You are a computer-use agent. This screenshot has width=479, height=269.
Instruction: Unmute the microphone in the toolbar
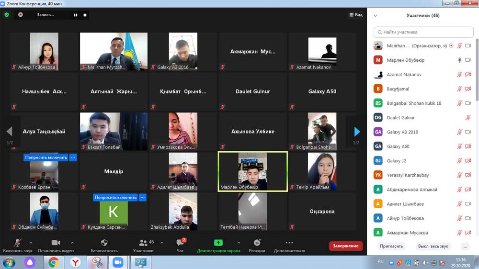tap(18, 243)
